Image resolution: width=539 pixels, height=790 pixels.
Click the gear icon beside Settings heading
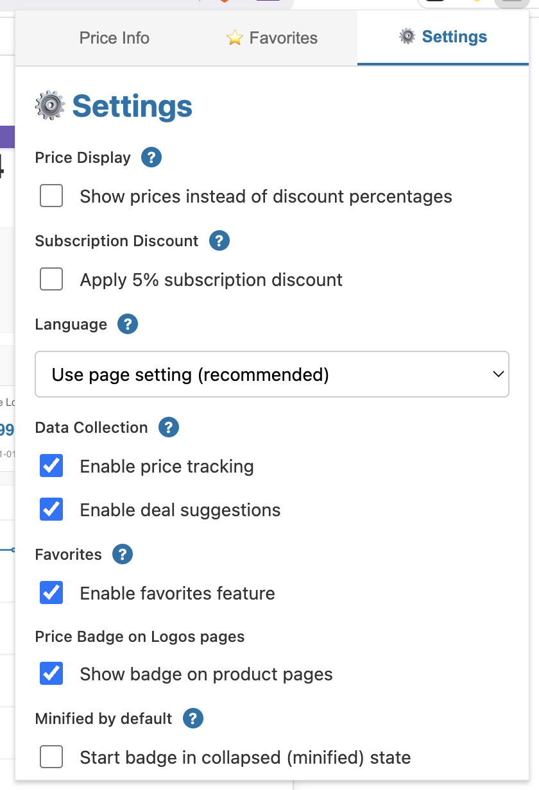[x=50, y=106]
